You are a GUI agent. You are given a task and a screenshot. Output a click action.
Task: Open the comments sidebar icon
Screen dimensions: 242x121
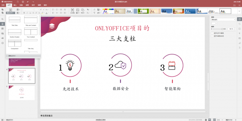pos(3,29)
